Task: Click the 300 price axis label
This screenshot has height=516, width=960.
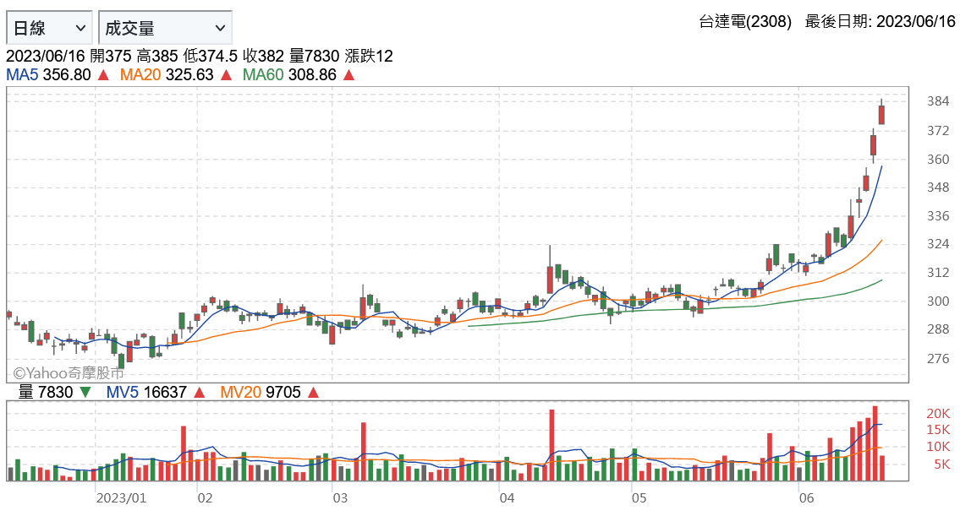Action: pyautogui.click(x=938, y=301)
